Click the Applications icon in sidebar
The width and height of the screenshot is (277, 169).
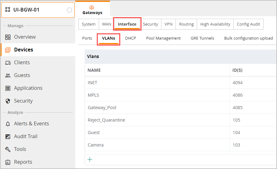pyautogui.click(x=8, y=88)
